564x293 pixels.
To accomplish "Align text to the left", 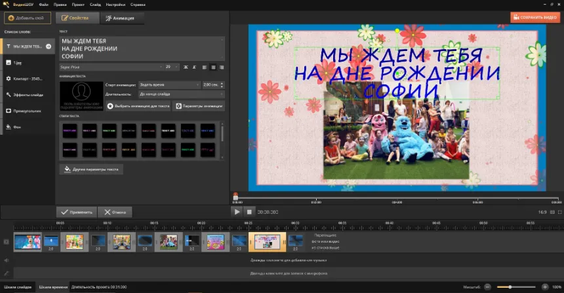I will click(205, 67).
